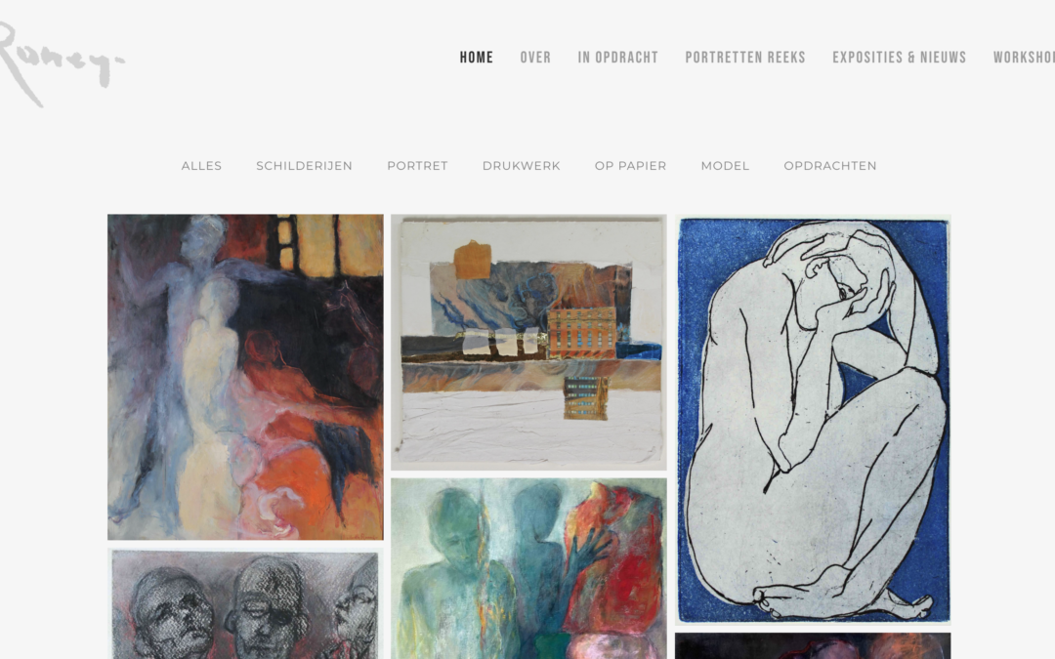The height and width of the screenshot is (659, 1055).
Task: Show only Portret works
Action: point(417,166)
